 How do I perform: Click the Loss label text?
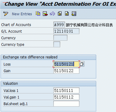tap(7, 64)
